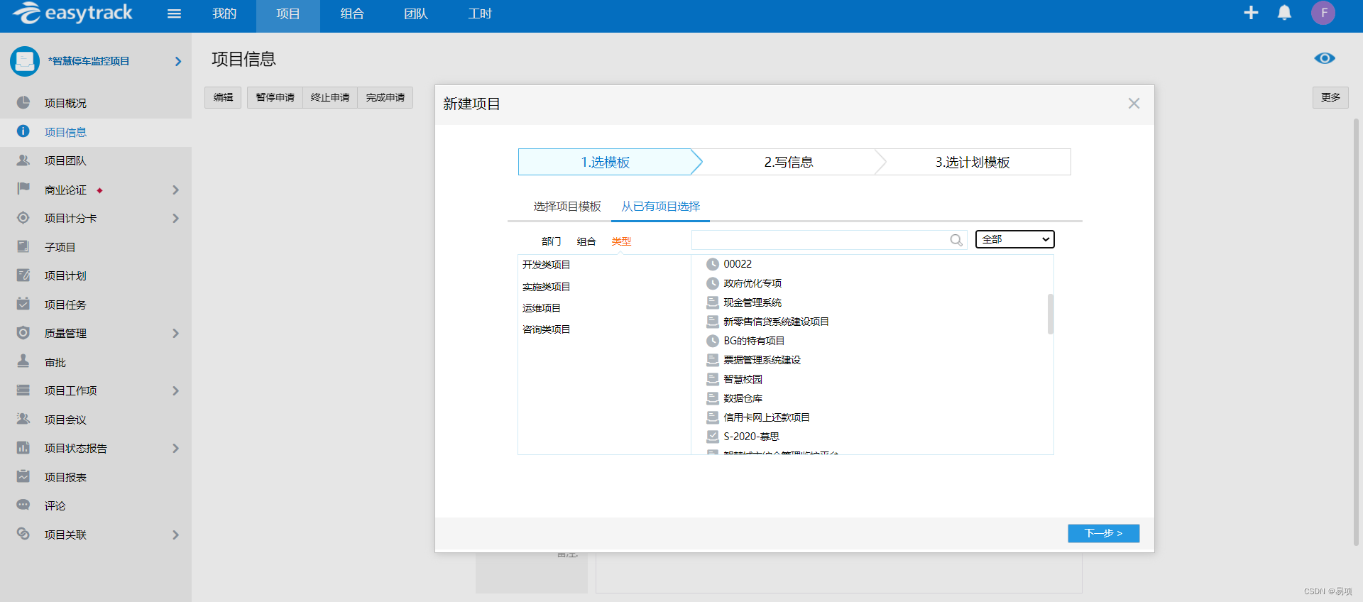Click the 完成申请 button
1363x602 pixels.
(385, 97)
